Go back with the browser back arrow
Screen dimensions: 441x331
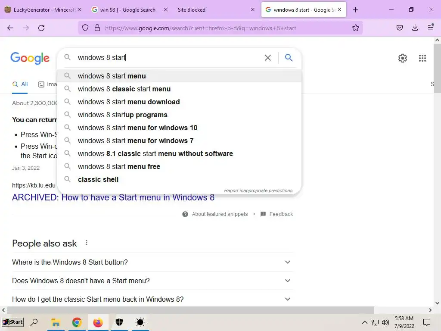(x=10, y=28)
